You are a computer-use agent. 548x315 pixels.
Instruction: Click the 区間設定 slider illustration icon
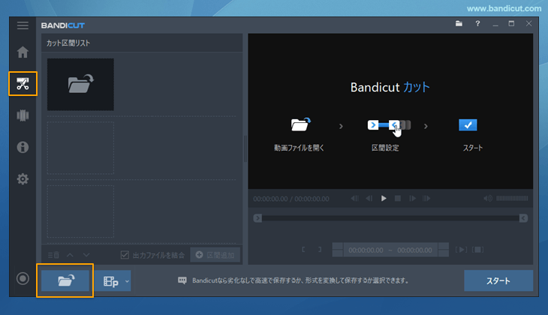(x=389, y=126)
